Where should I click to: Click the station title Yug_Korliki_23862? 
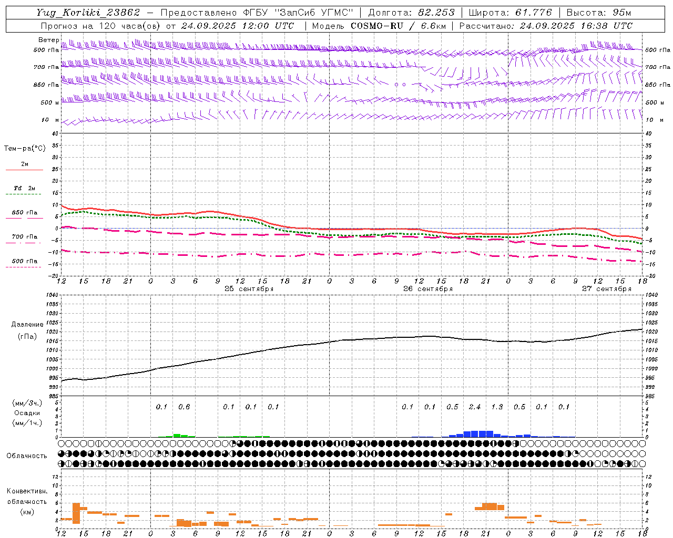pyautogui.click(x=88, y=13)
